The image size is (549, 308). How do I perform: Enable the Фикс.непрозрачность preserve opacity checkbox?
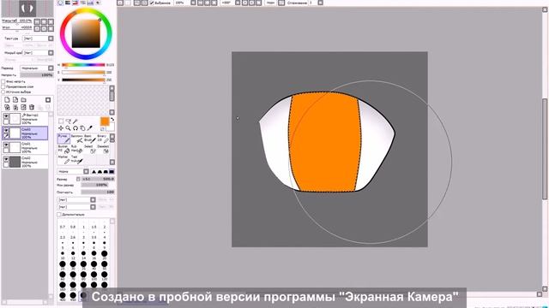point(3,81)
